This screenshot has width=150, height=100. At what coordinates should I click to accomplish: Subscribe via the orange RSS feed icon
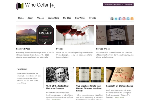[132, 19]
